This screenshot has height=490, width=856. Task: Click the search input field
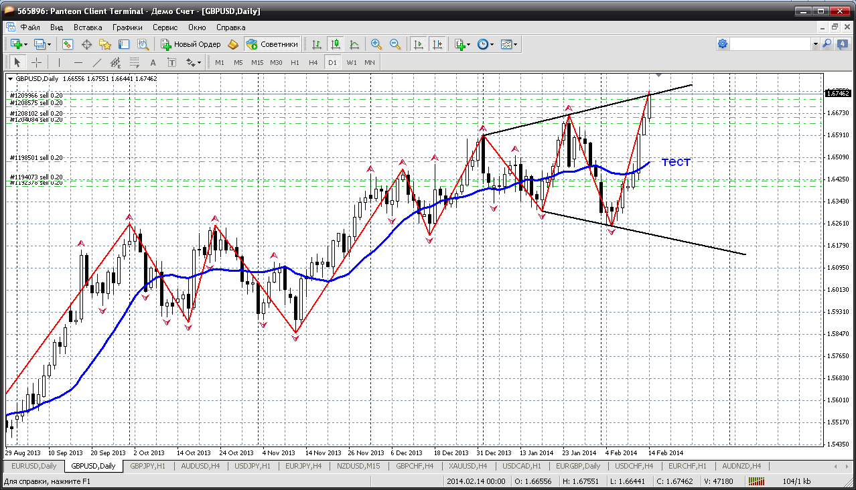pos(770,44)
